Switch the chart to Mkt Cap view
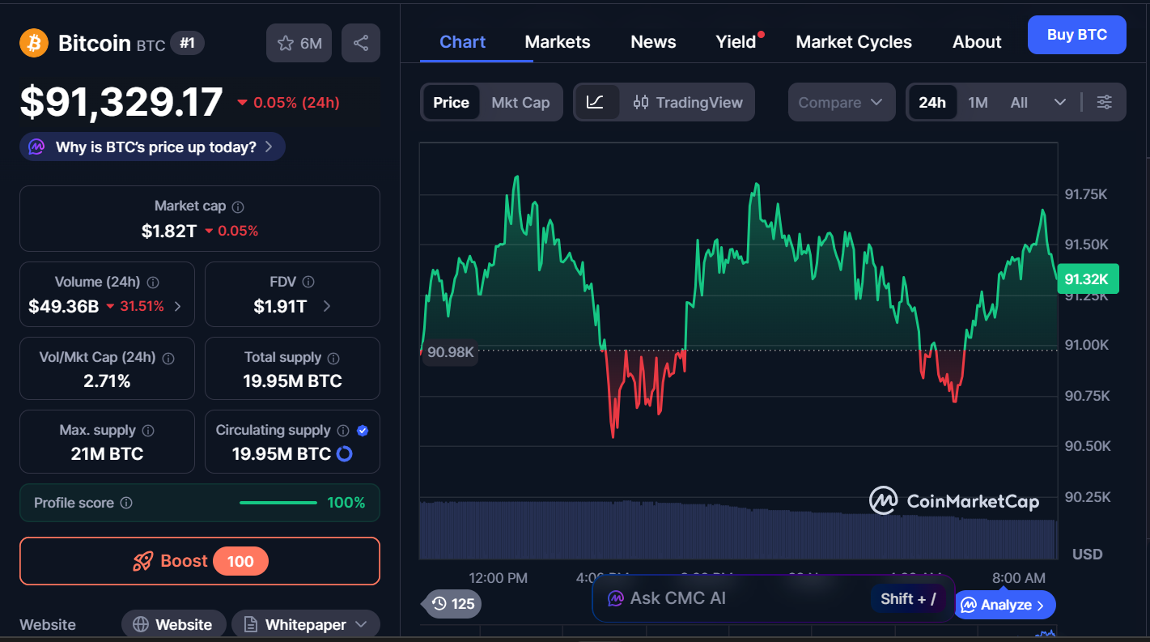The height and width of the screenshot is (642, 1150). click(x=520, y=102)
